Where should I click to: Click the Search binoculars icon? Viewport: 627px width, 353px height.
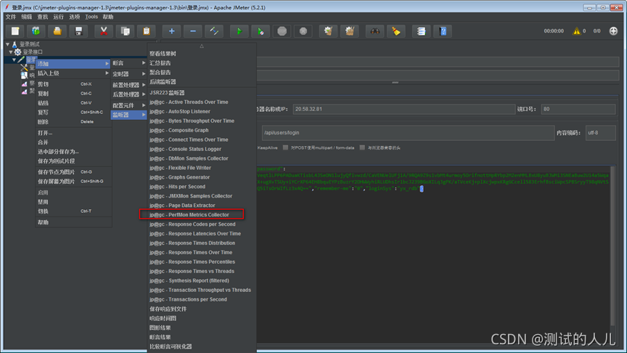click(x=374, y=31)
